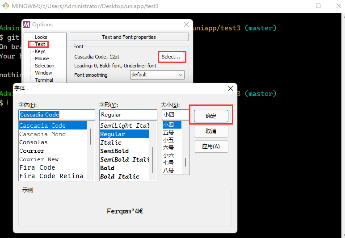Screen dimensions: 345x238
Task: Open Mouse options category
Action: [x=42, y=58]
